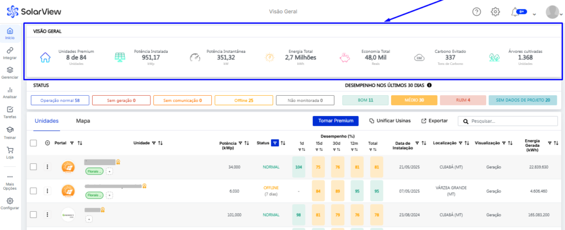Select the checkbox for the 101,000 kWp row

pos(34,215)
